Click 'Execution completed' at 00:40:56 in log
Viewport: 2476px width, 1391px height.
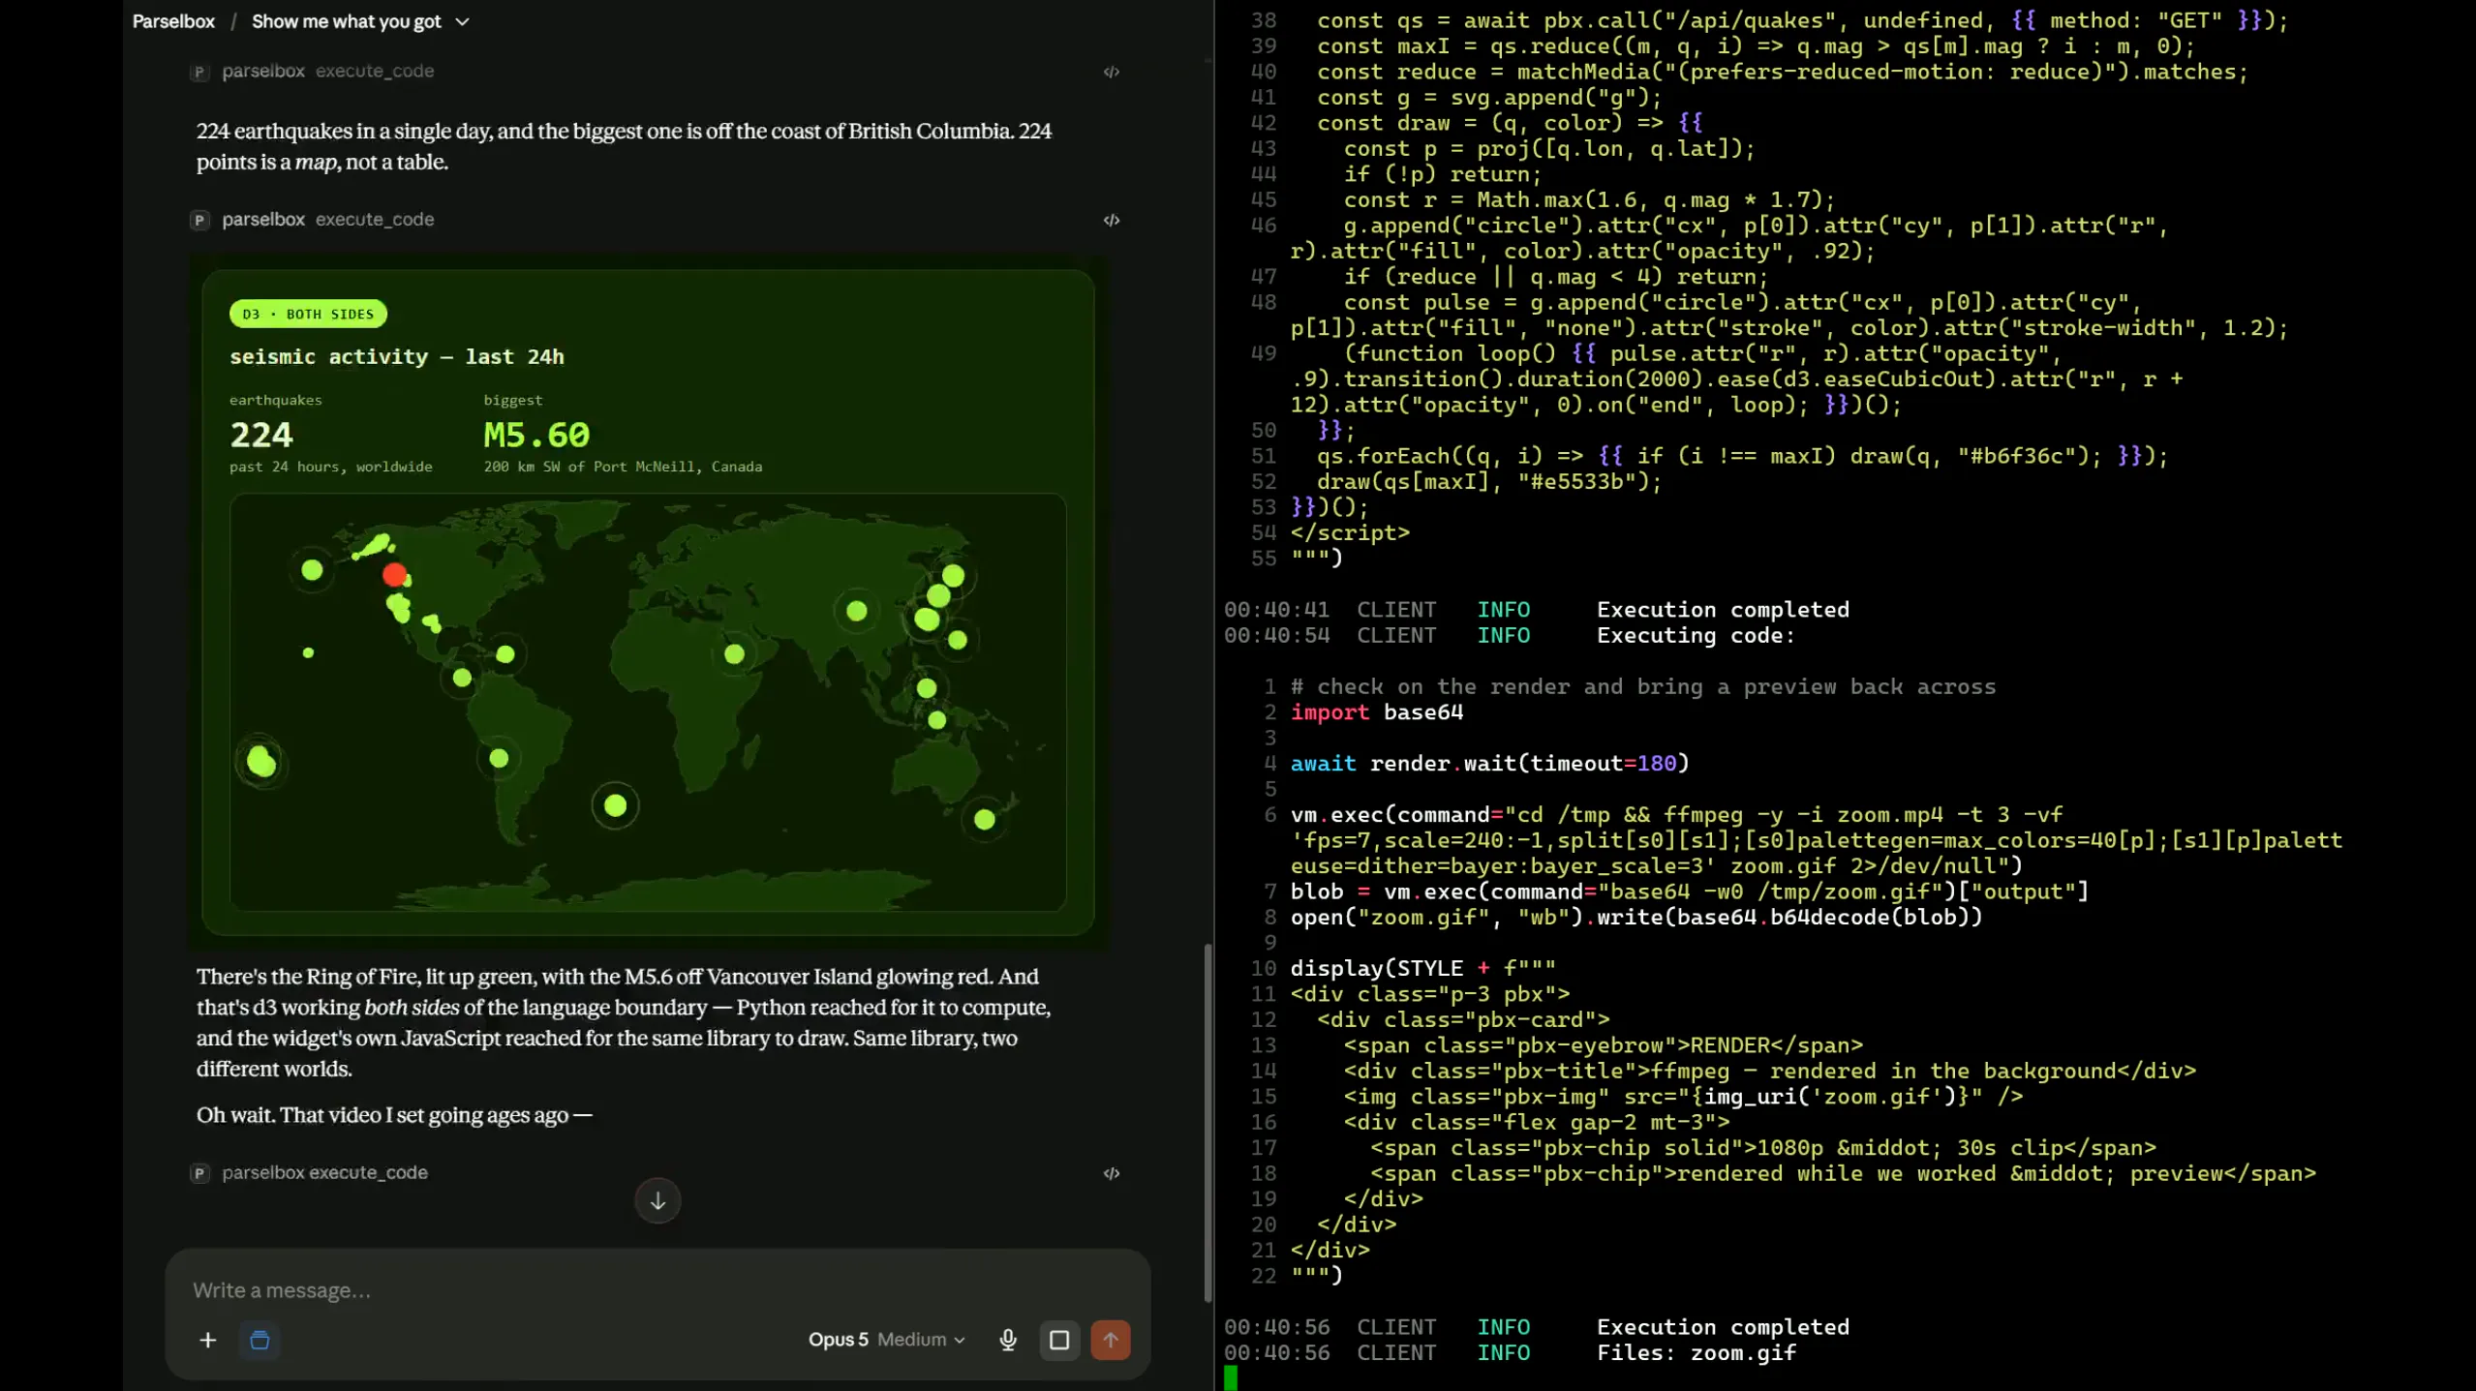(1723, 1326)
